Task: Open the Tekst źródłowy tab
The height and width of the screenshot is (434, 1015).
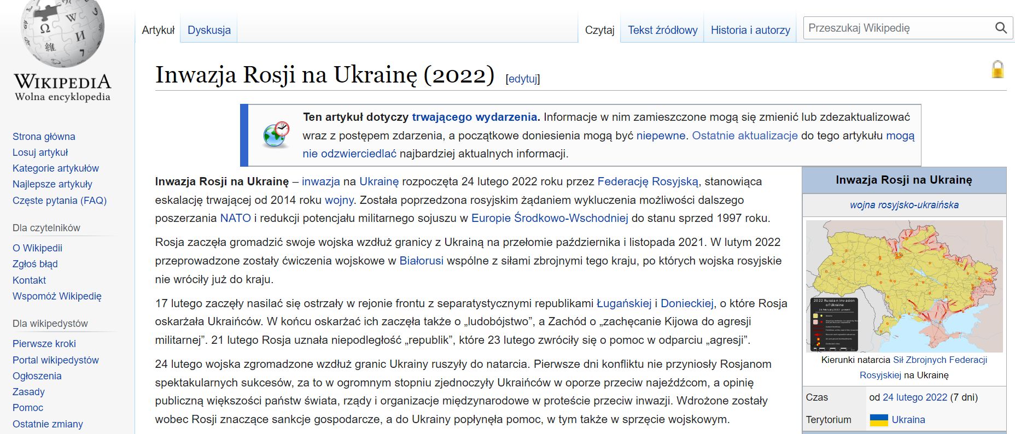Action: click(662, 30)
